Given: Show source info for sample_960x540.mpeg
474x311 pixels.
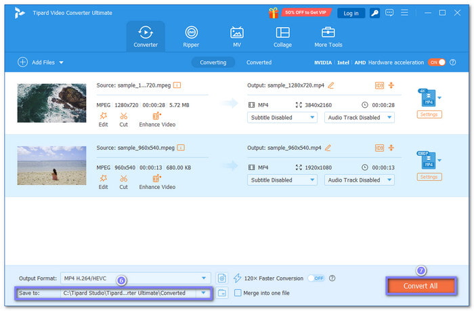Looking at the screenshot, I should pos(181,148).
